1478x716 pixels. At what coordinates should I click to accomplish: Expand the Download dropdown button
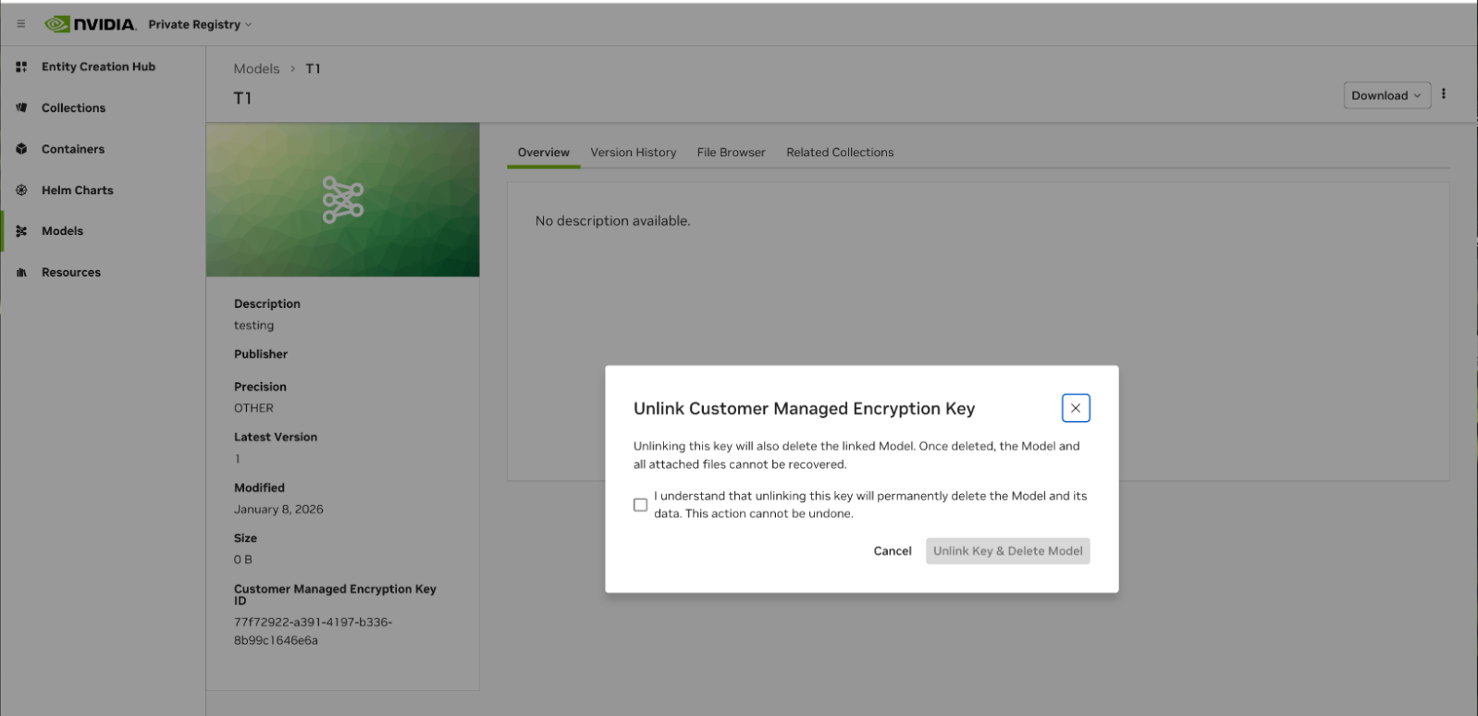pyautogui.click(x=1386, y=95)
